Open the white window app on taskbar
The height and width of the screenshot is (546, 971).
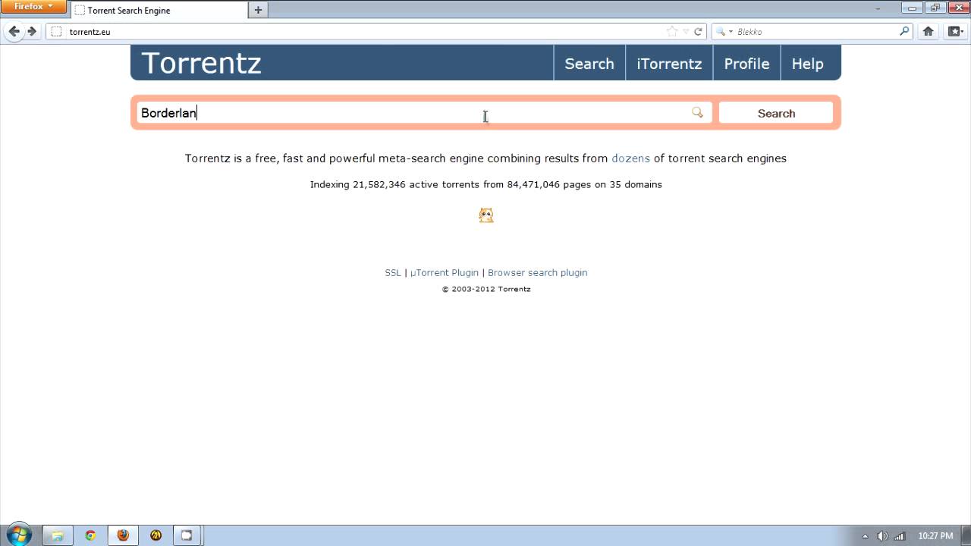[x=187, y=535]
